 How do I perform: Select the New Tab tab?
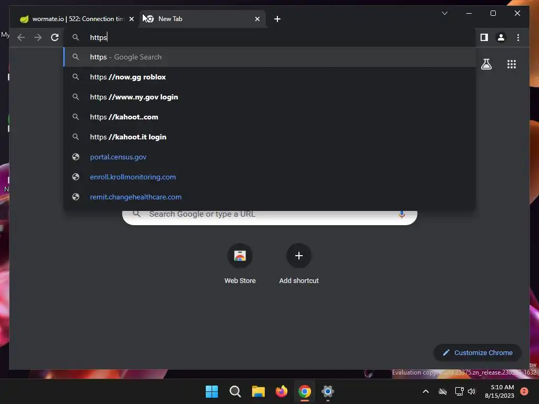click(203, 19)
